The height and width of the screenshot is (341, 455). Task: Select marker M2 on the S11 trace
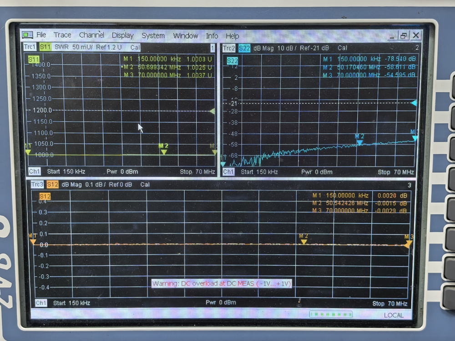(163, 151)
